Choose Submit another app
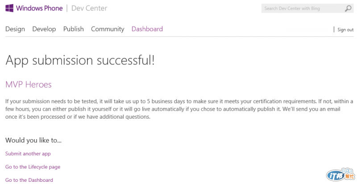 [x=28, y=154]
